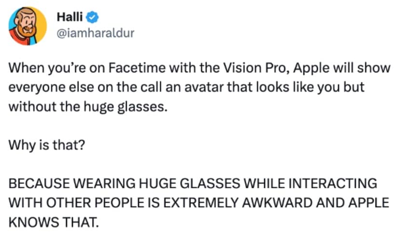Viewport: 410px width, 236px height.
Task: Click the word "BECAUSE"
Action: pyautogui.click(x=35, y=183)
